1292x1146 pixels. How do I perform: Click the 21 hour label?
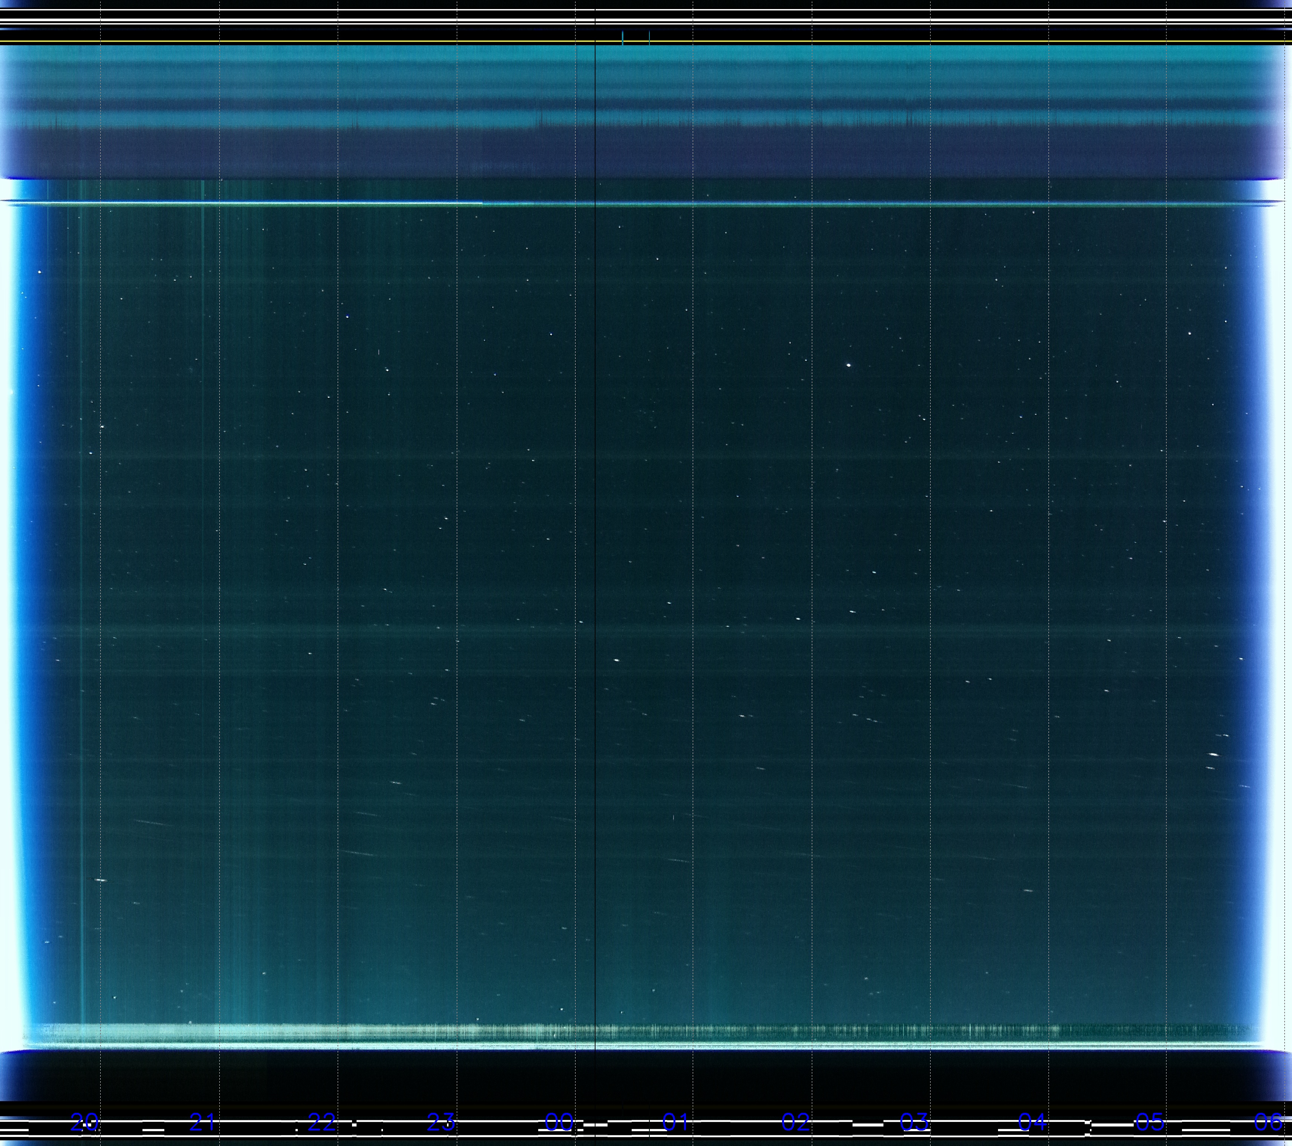pyautogui.click(x=202, y=1122)
